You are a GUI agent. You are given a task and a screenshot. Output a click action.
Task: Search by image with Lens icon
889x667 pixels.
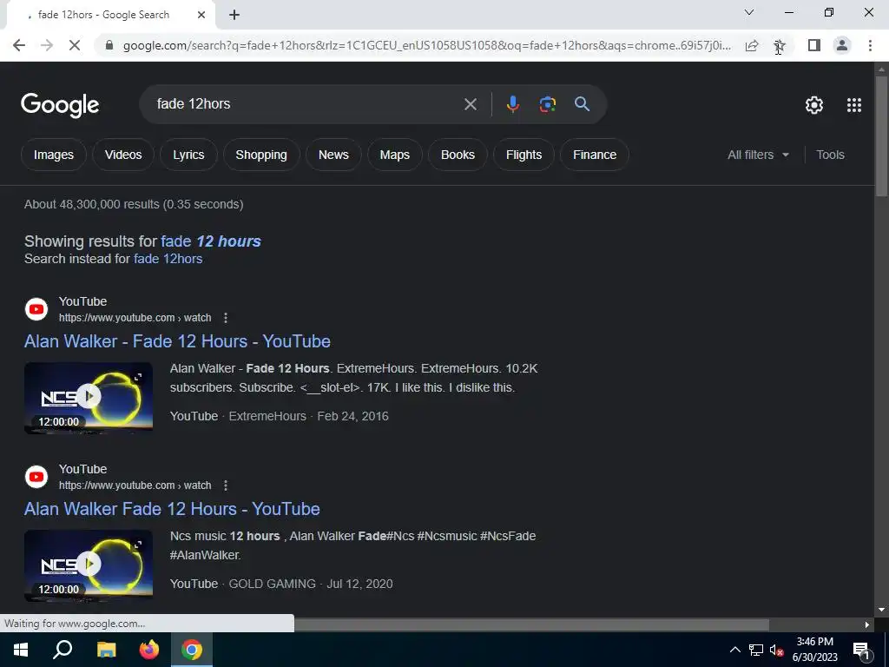click(x=547, y=104)
